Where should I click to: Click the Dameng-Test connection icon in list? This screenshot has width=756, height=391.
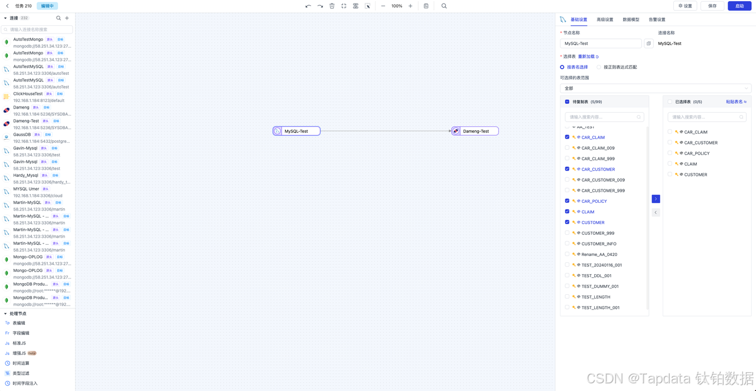6,124
